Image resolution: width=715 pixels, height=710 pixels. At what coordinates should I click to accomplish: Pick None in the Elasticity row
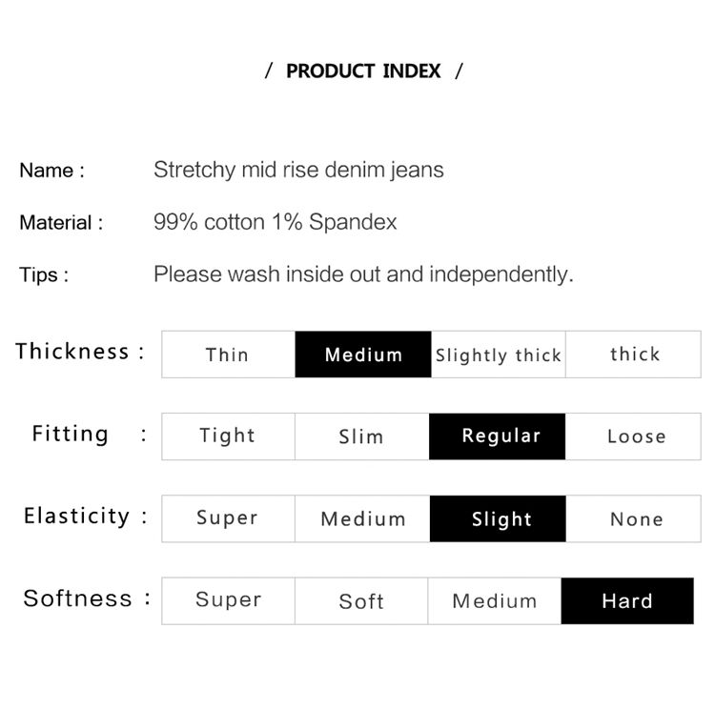[x=633, y=518]
